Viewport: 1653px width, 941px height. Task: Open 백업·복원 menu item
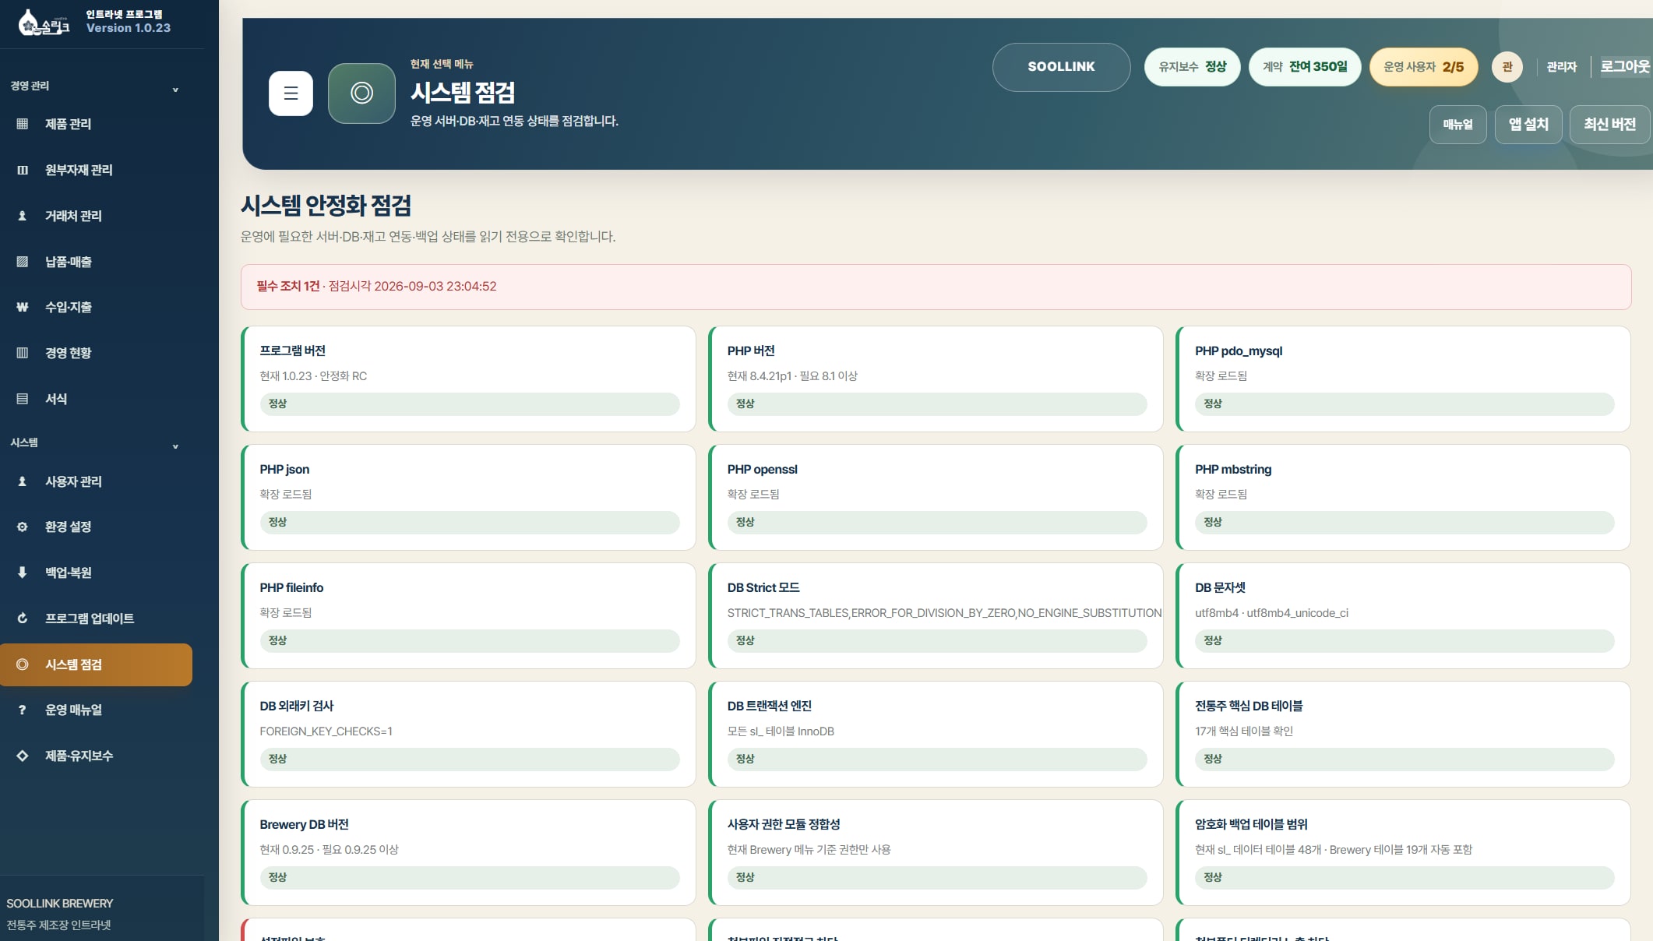[96, 573]
